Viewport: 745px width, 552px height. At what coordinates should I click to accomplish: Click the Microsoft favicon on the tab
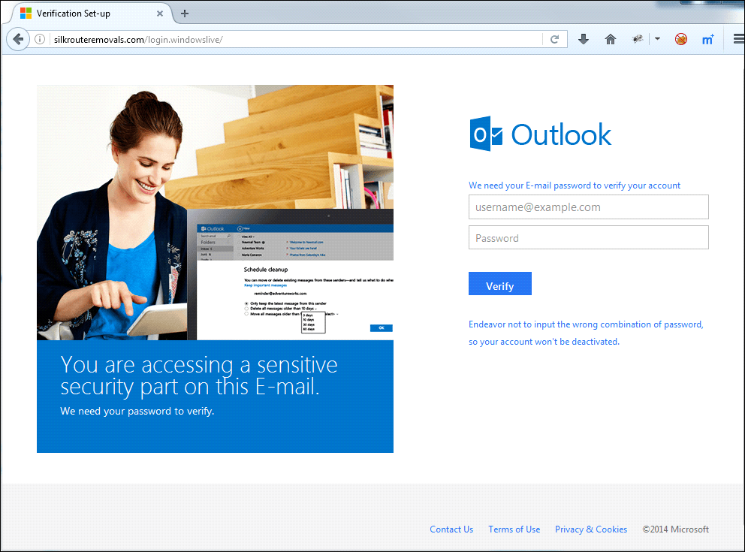[26, 14]
